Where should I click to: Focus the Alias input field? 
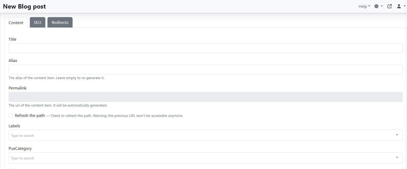(205, 69)
